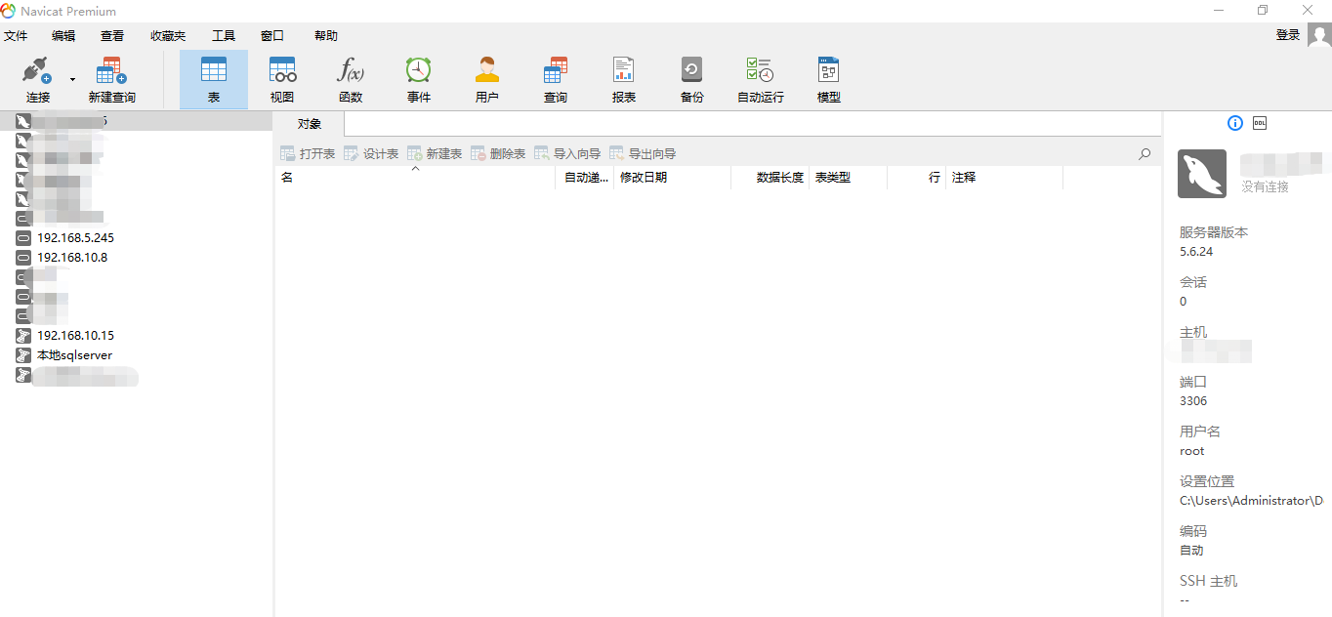Click the search magnifier in the object bar

[1143, 153]
